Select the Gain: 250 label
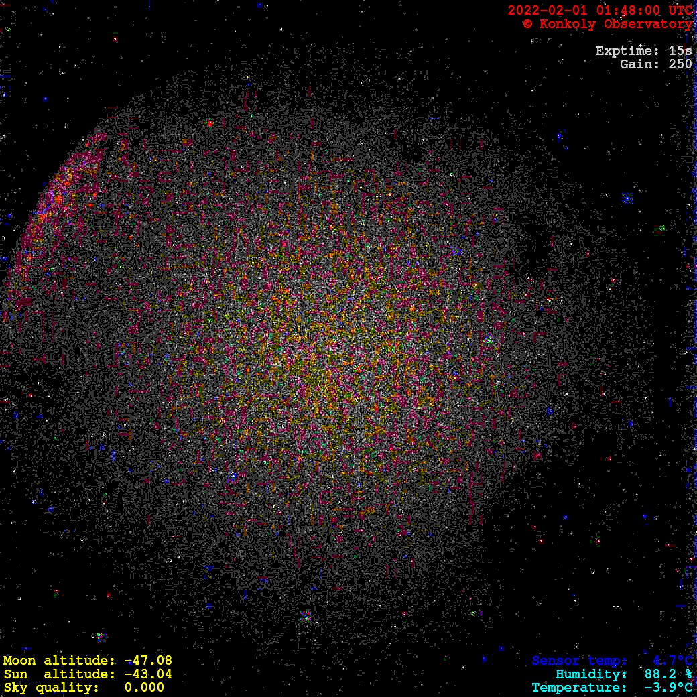The image size is (697, 697). [655, 64]
